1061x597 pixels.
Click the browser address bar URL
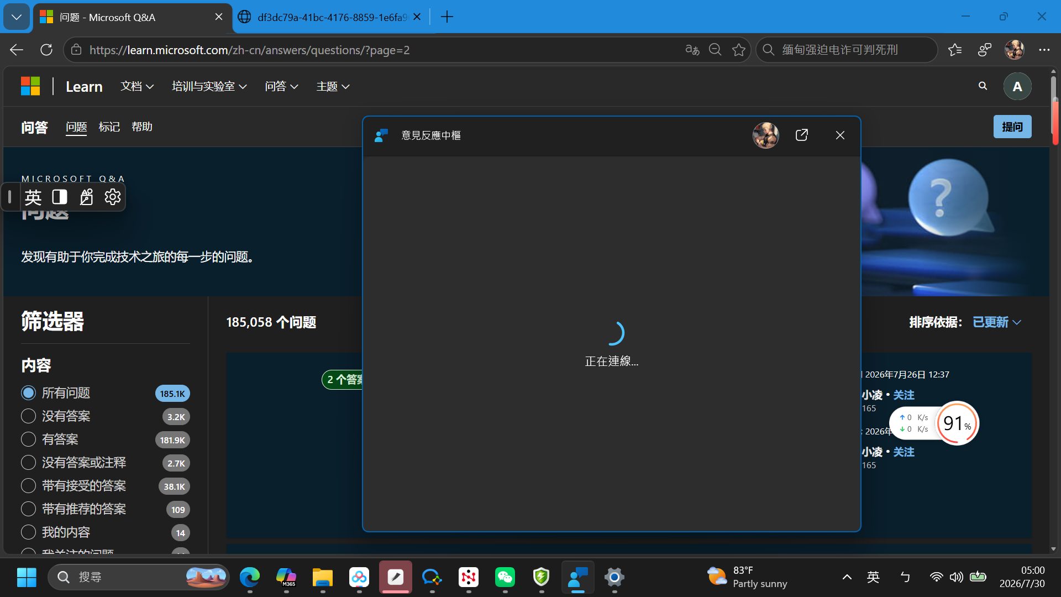(x=250, y=50)
